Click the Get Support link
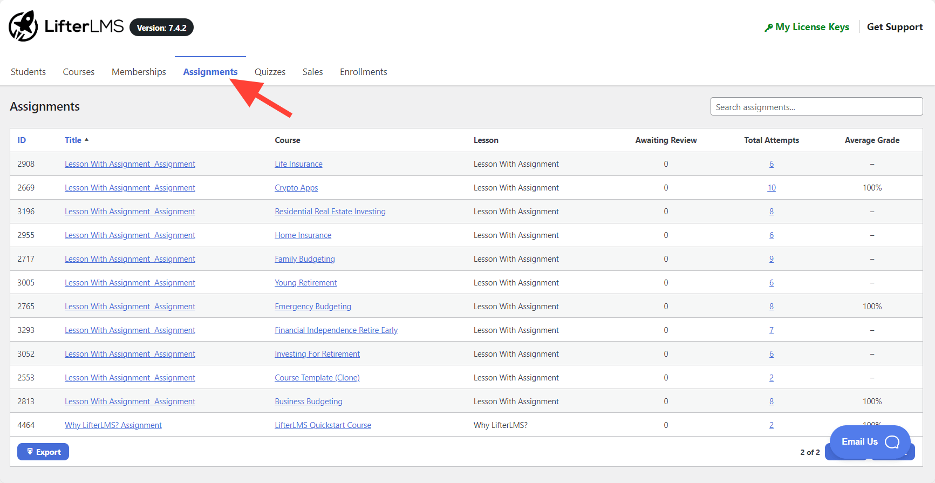 (895, 27)
